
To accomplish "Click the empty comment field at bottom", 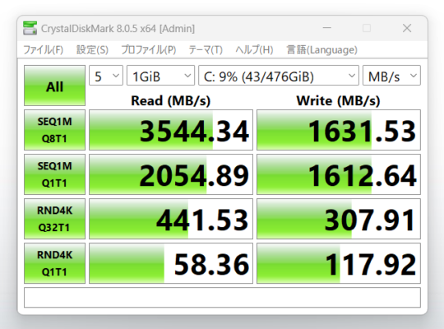I will (x=222, y=297).
